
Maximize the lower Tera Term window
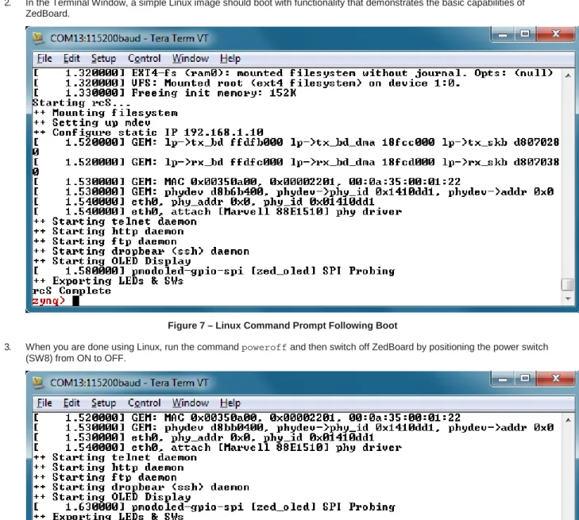tap(525, 379)
